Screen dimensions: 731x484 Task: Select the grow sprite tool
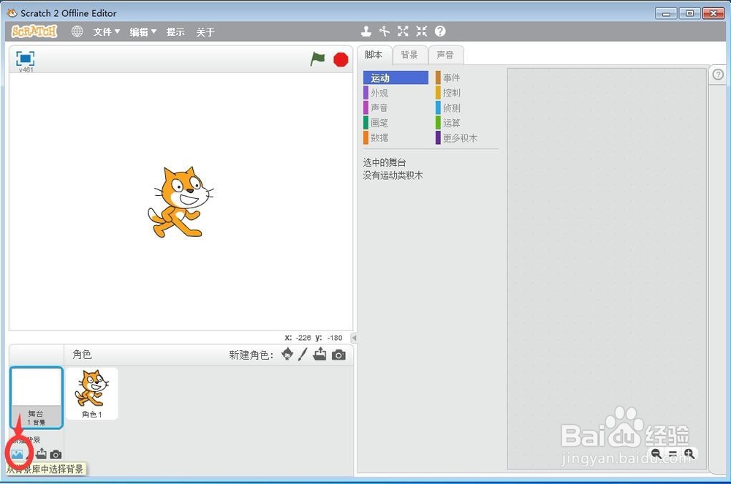click(x=403, y=31)
